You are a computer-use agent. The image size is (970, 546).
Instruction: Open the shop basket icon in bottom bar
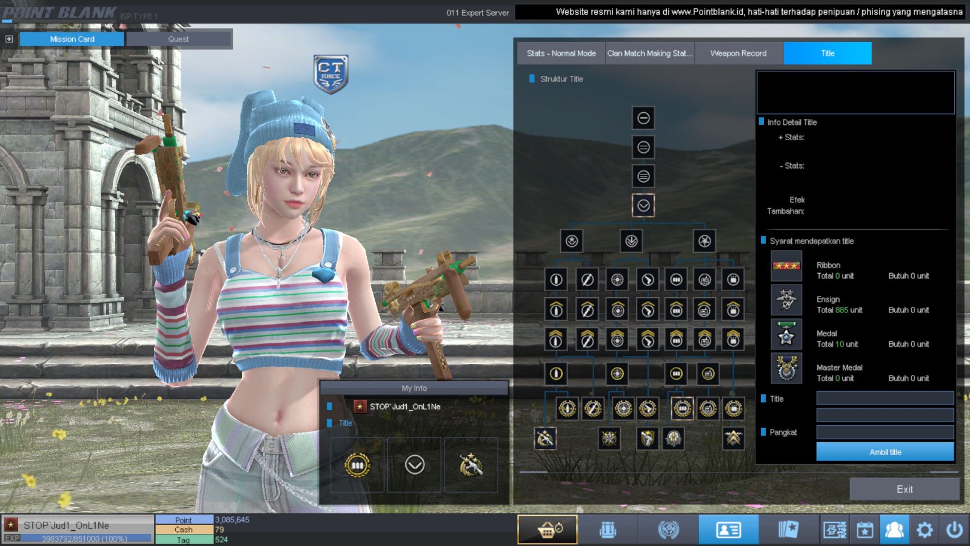click(x=547, y=530)
